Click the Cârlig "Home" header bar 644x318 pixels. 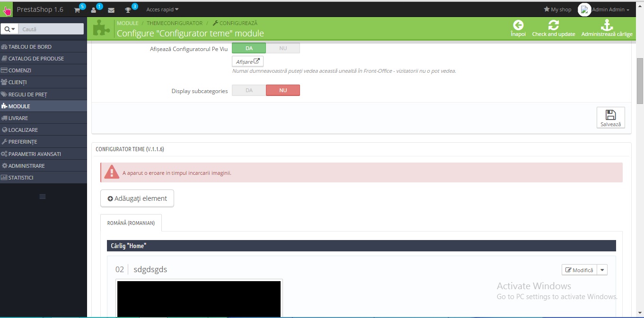click(362, 246)
